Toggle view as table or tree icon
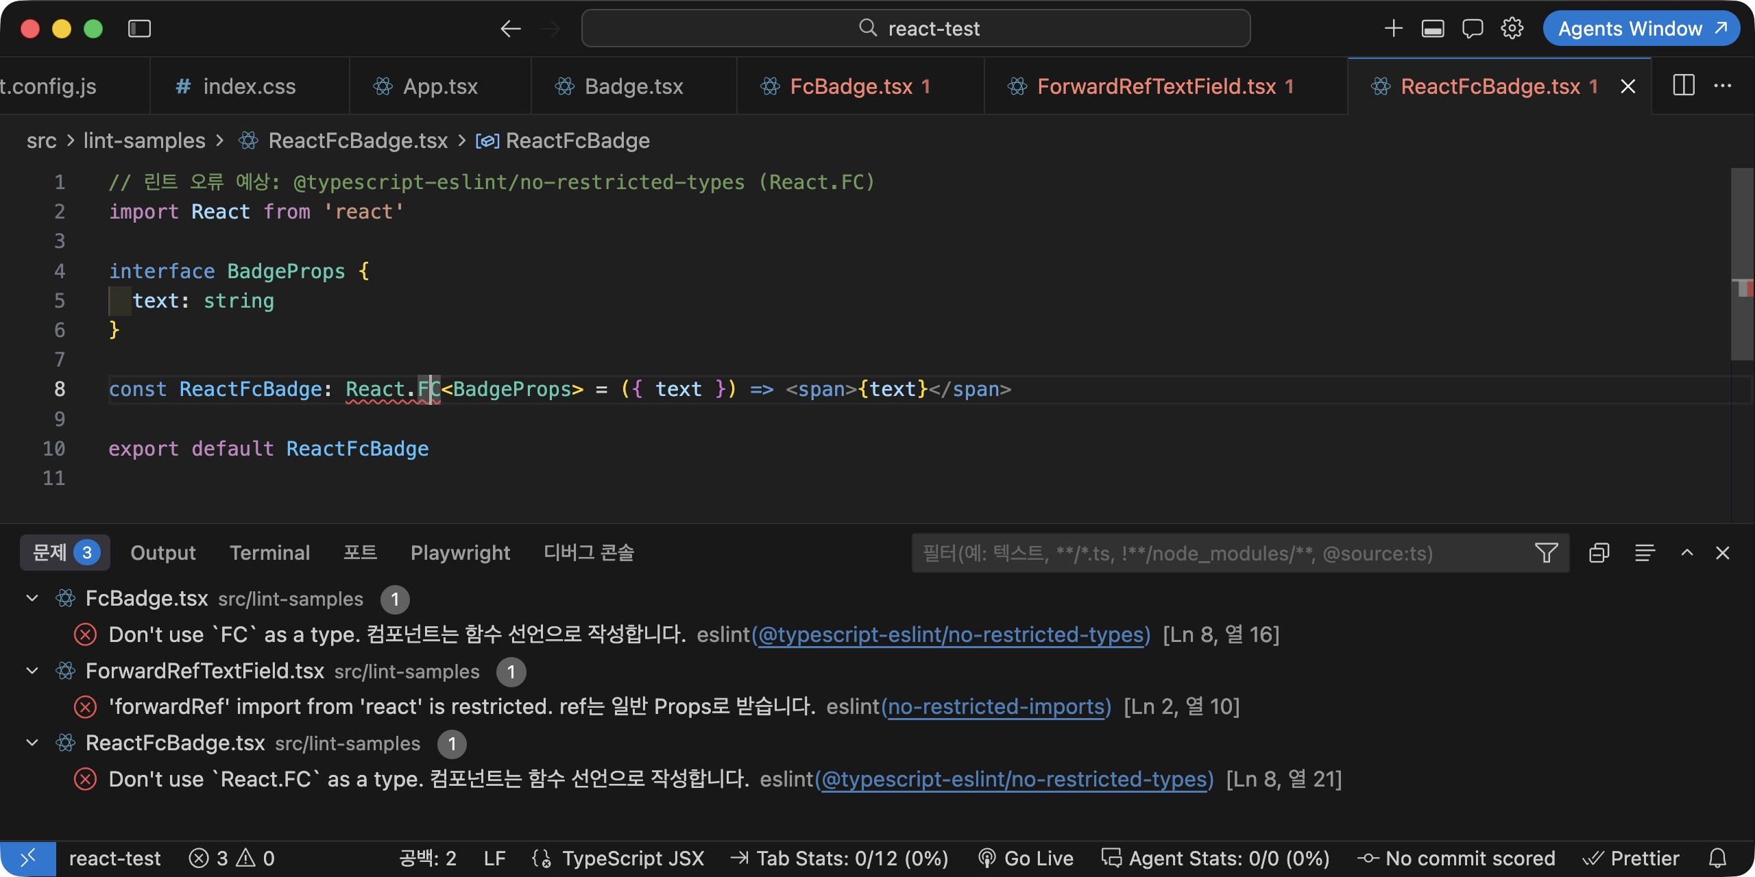Viewport: 1755px width, 877px height. (1645, 553)
